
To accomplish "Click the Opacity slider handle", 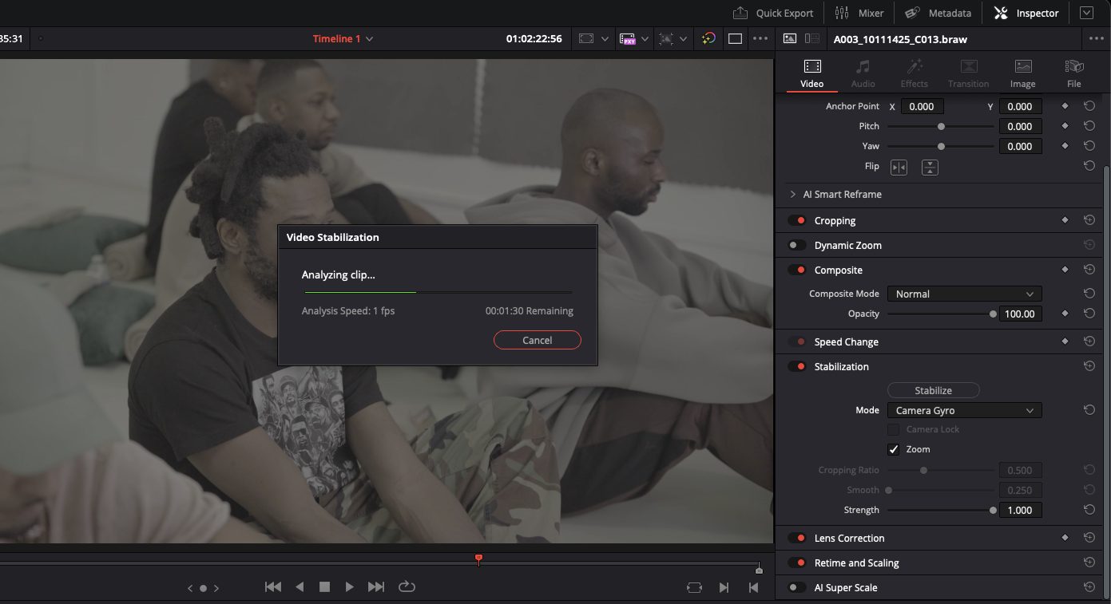I will tap(991, 314).
